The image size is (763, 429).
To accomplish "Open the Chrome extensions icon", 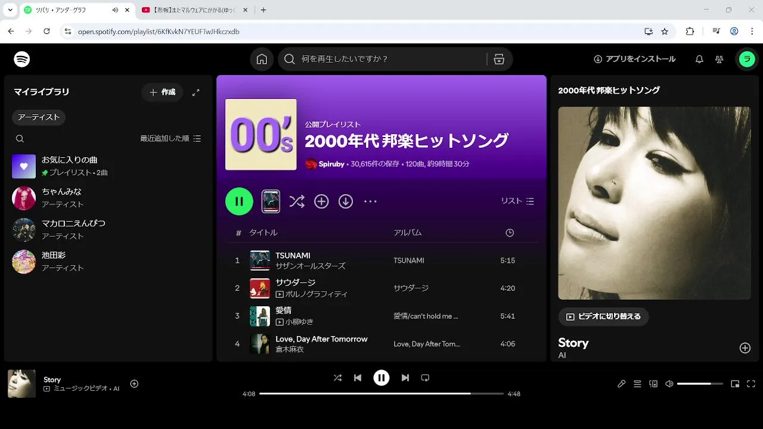I will pos(690,32).
